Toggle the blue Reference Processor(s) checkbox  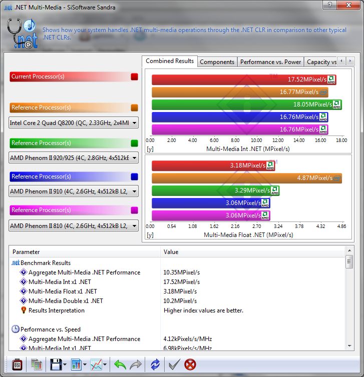pos(134,176)
